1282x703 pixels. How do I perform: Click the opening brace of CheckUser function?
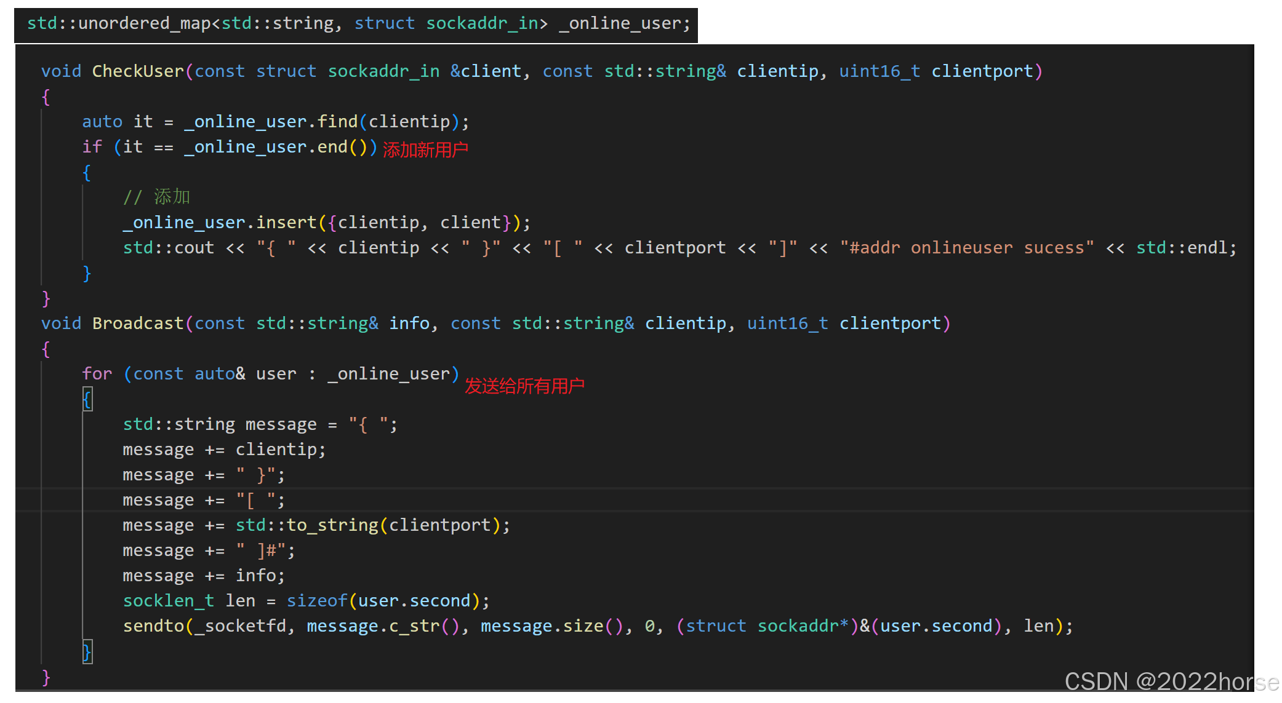click(x=46, y=97)
